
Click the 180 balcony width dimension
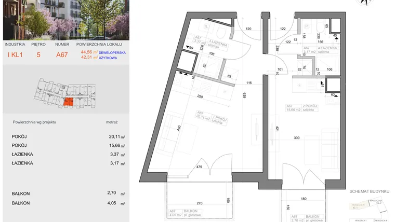pyautogui.click(x=304, y=199)
